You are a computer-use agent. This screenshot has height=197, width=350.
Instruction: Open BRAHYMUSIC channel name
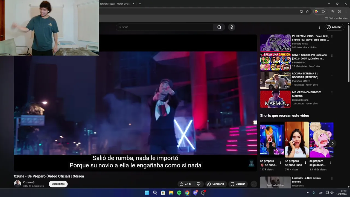tap(299, 62)
